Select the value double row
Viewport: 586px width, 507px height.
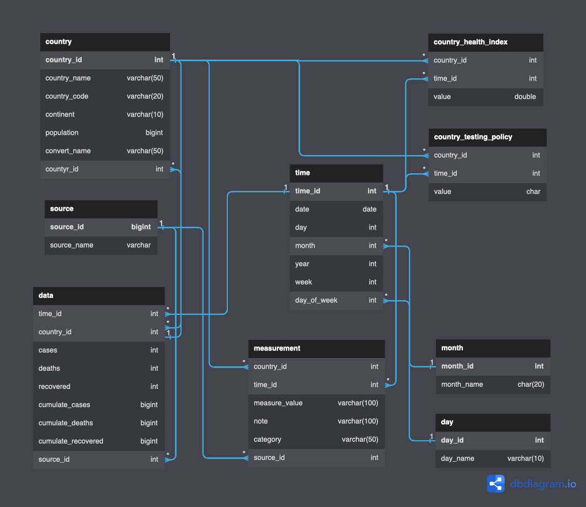486,97
